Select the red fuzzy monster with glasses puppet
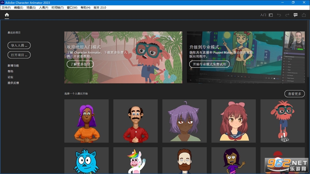Viewport: 310px width, 174px height. pyautogui.click(x=283, y=121)
